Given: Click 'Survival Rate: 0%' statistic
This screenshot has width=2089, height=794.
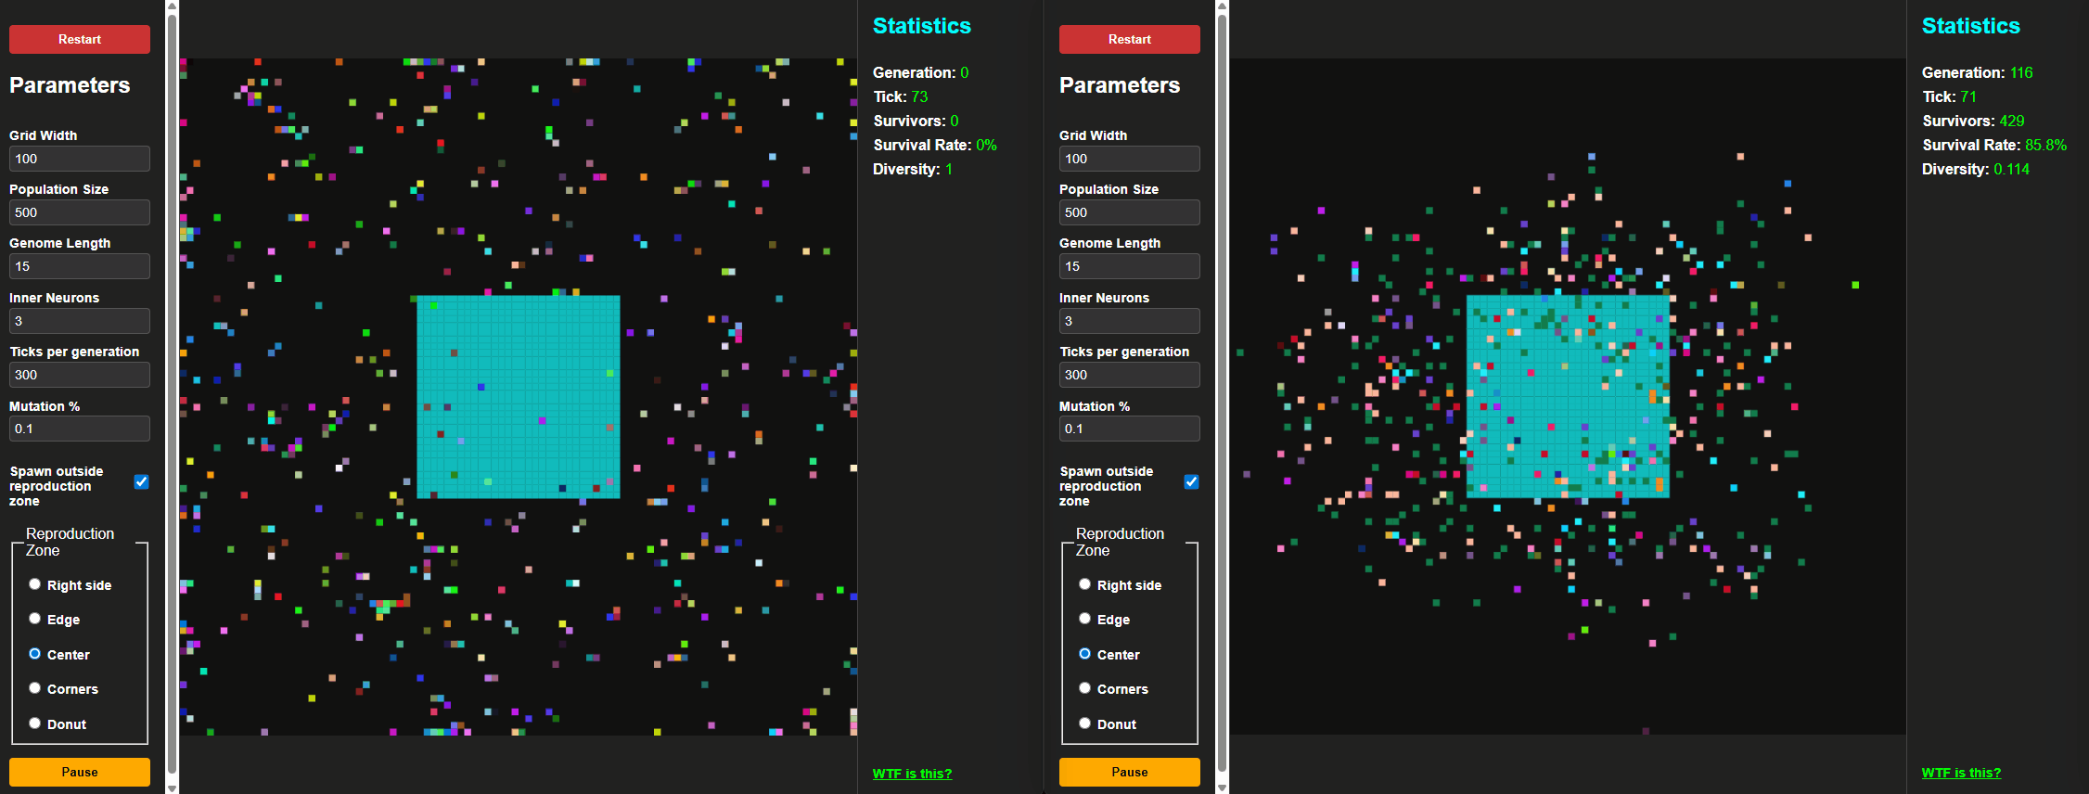Looking at the screenshot, I should (x=935, y=145).
